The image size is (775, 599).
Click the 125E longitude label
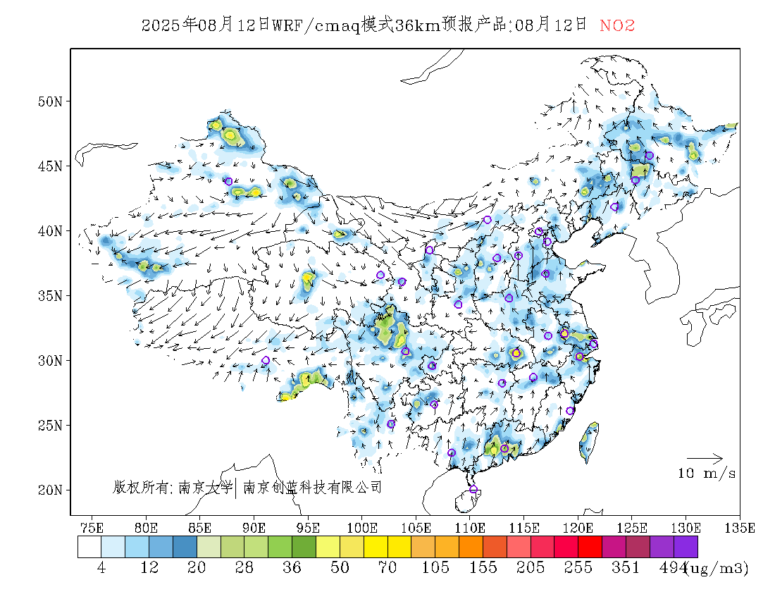[x=632, y=529]
